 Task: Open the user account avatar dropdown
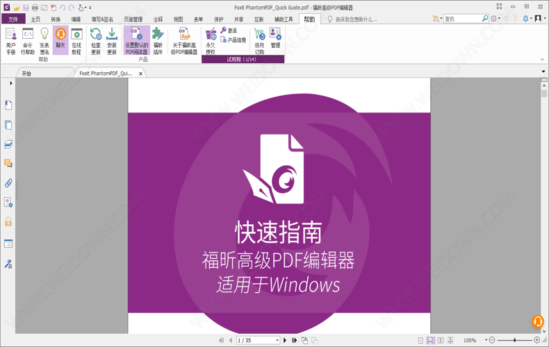[539, 19]
